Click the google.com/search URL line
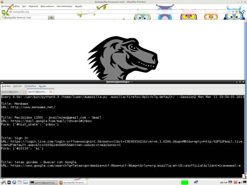247x185 pixels. point(121,166)
